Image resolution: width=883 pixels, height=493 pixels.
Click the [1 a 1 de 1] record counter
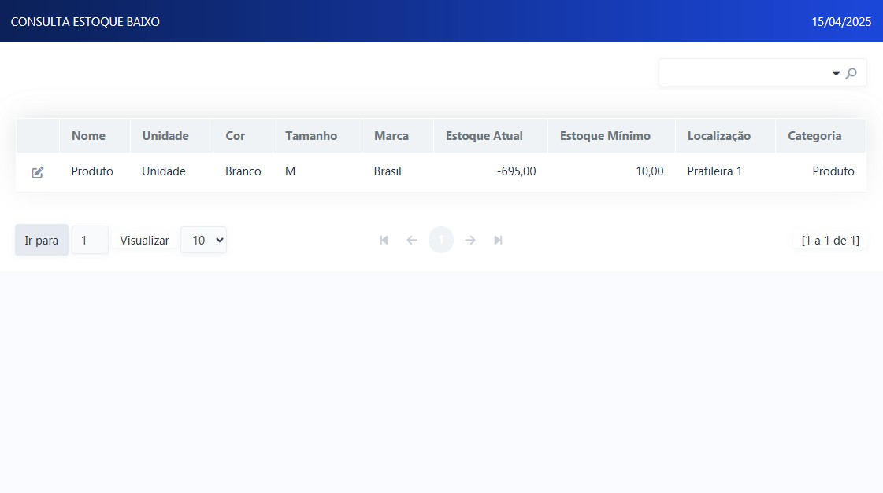tap(830, 240)
